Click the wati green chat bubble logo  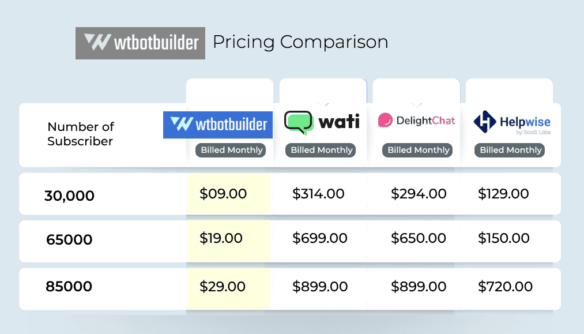tap(298, 122)
